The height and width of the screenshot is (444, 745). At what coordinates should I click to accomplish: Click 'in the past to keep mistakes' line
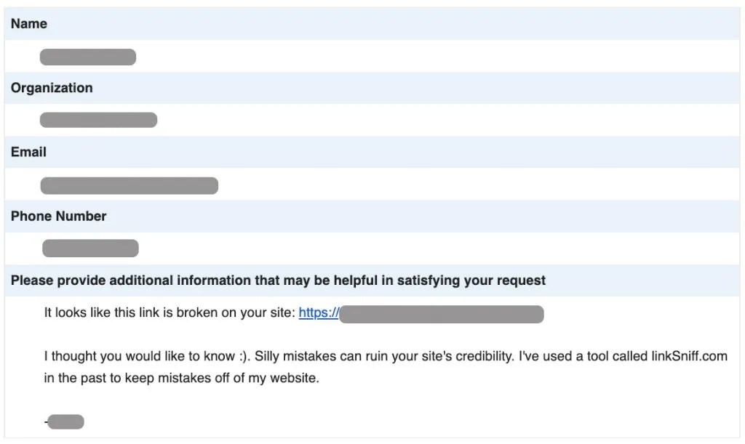coord(182,379)
